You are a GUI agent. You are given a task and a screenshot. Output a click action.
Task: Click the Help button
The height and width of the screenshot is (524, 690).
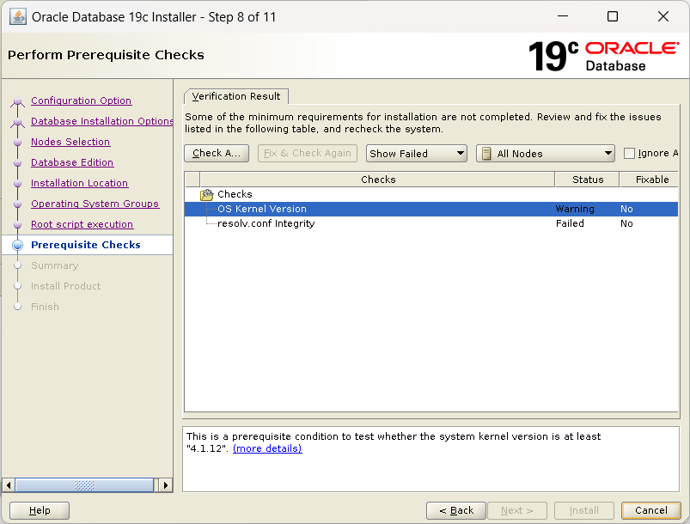click(40, 510)
